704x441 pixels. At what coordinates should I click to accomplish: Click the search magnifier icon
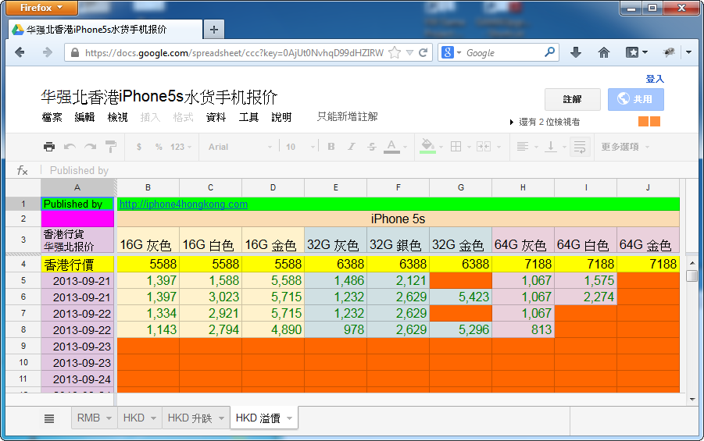pos(549,52)
